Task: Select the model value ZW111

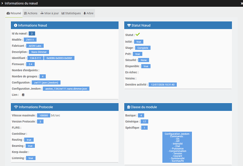Action: 30,40
